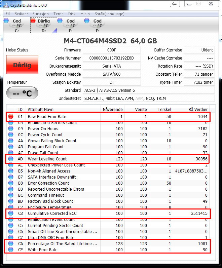Click the Terskel column header
Image resolution: width=222 pixels, height=268 pixels.
[x=161, y=109]
